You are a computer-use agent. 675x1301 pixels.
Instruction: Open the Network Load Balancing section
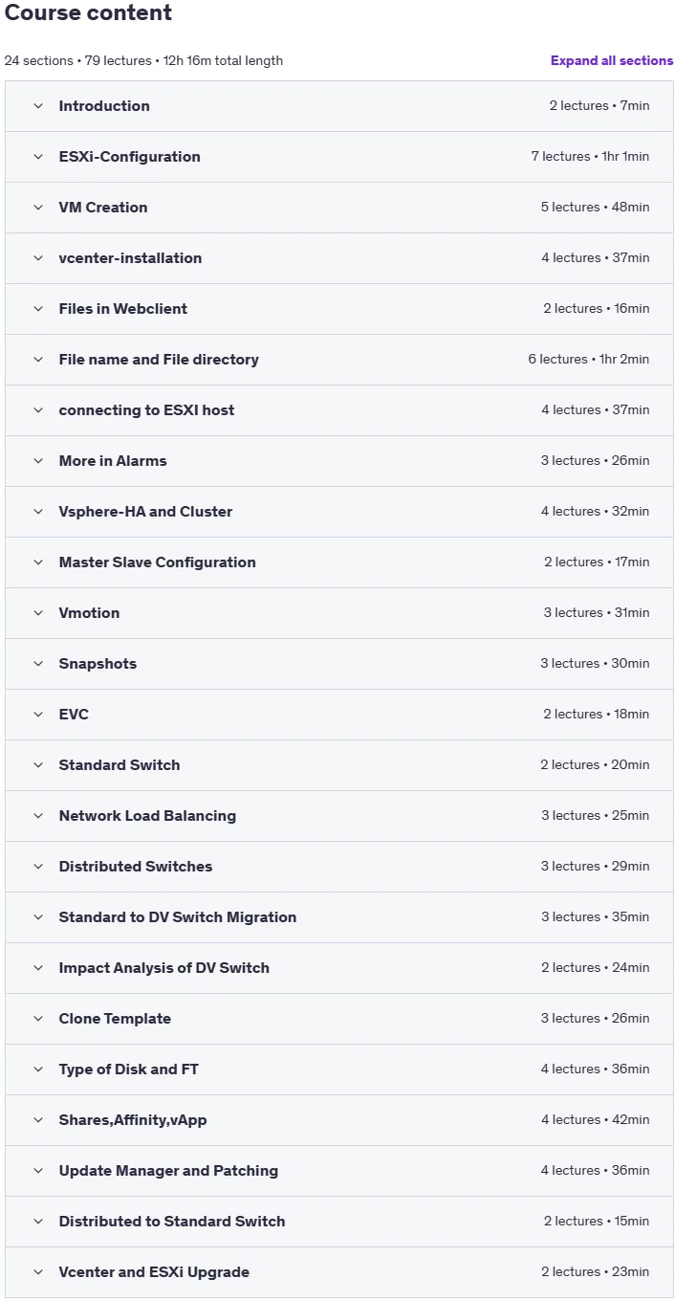point(339,816)
